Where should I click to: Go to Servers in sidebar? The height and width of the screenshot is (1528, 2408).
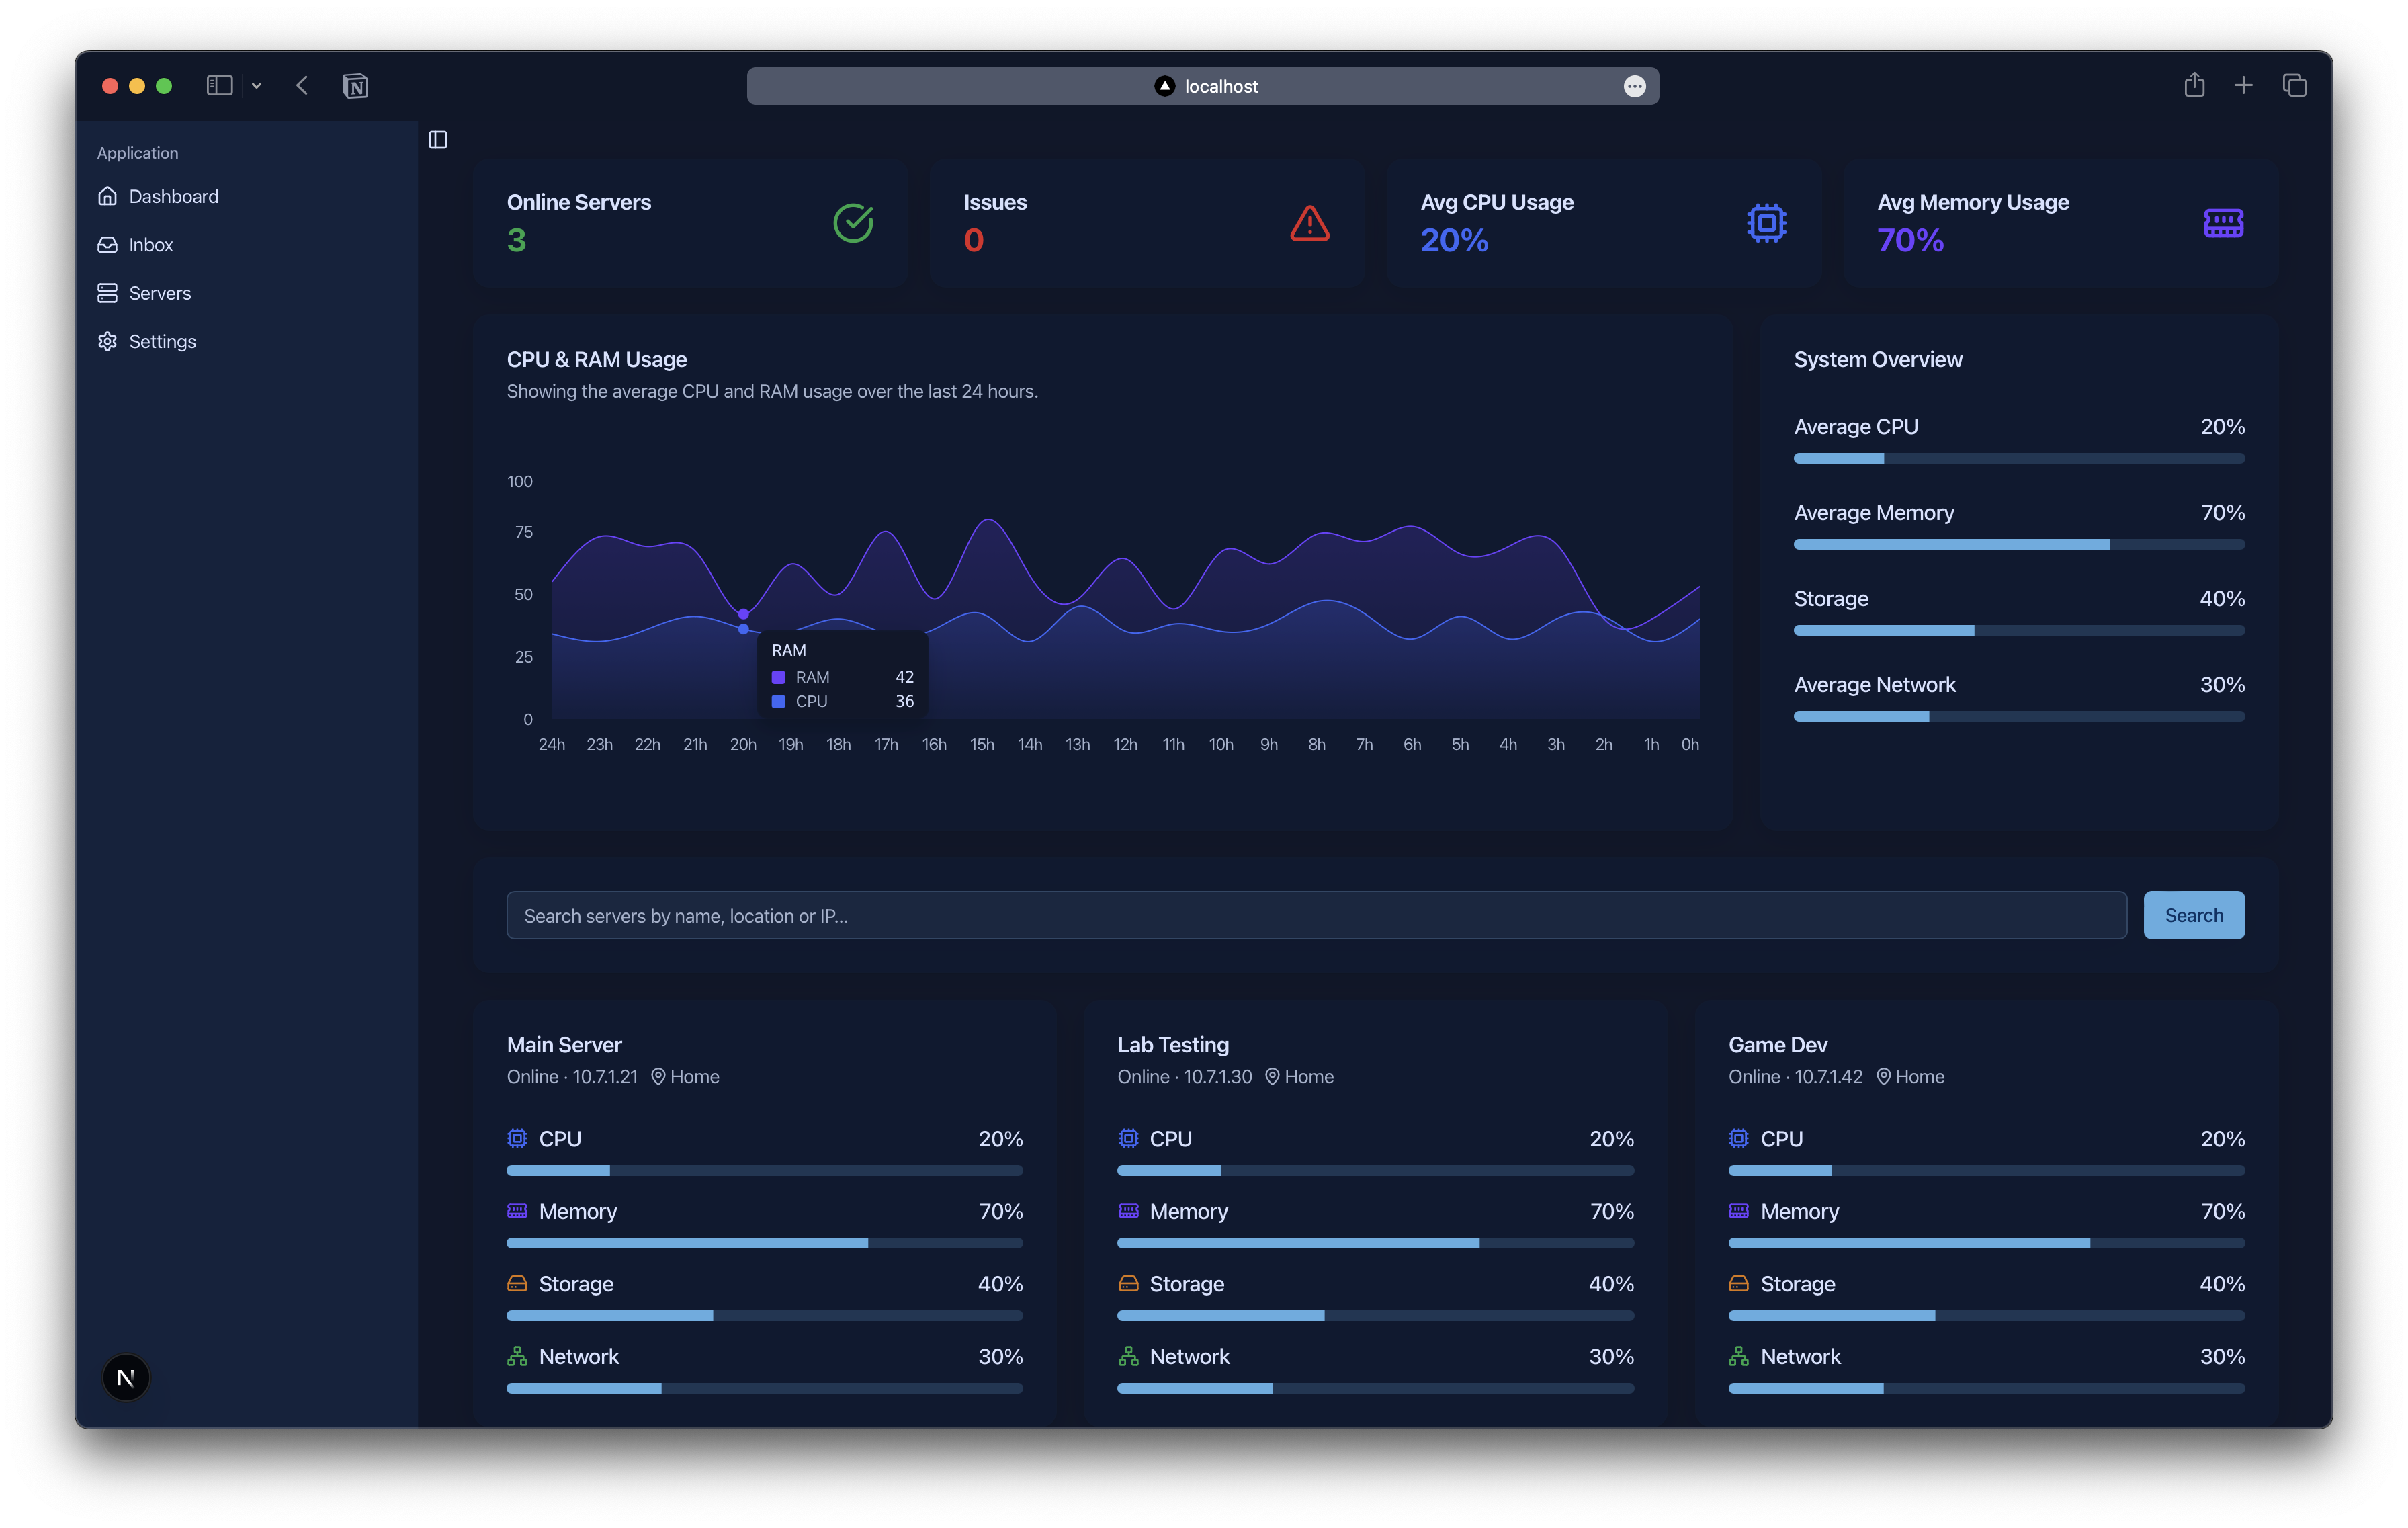[144, 293]
